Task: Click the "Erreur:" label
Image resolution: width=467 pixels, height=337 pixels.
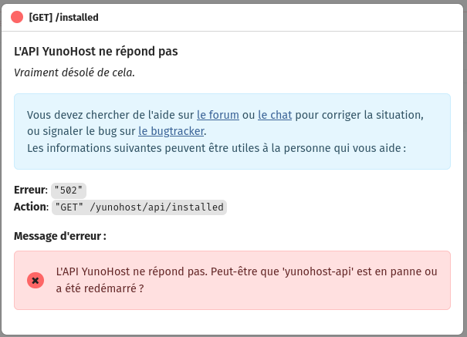Action: [x=31, y=190]
